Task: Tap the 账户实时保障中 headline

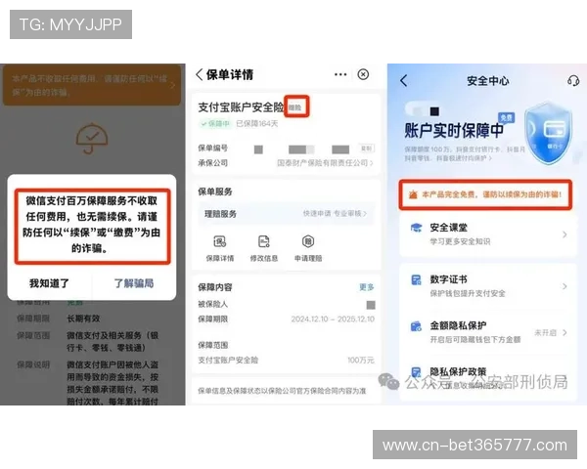Action: 454,131
